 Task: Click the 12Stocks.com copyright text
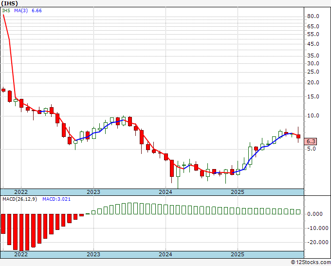pos(311,263)
